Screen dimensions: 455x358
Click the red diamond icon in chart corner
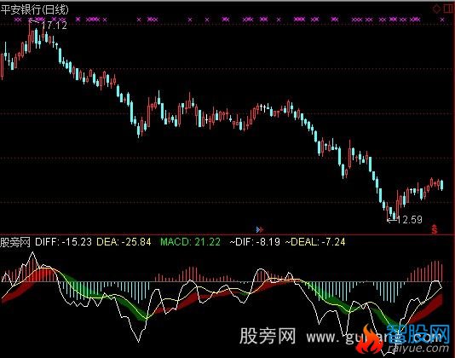click(x=436, y=9)
